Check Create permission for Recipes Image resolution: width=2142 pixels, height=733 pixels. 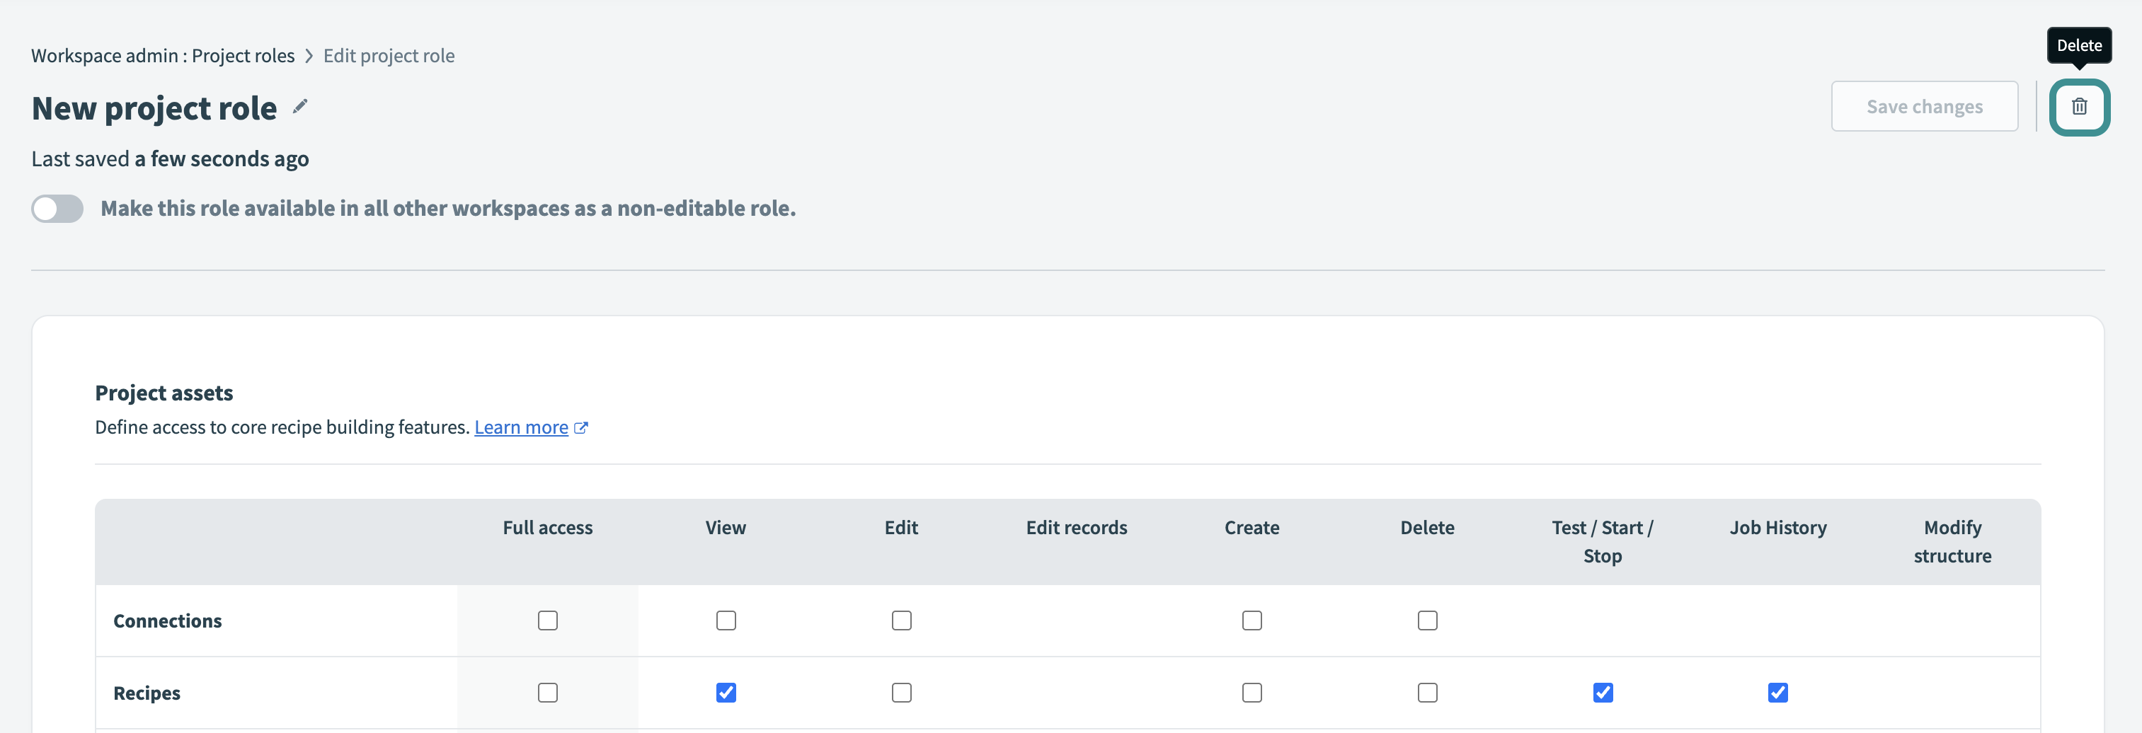pos(1252,692)
